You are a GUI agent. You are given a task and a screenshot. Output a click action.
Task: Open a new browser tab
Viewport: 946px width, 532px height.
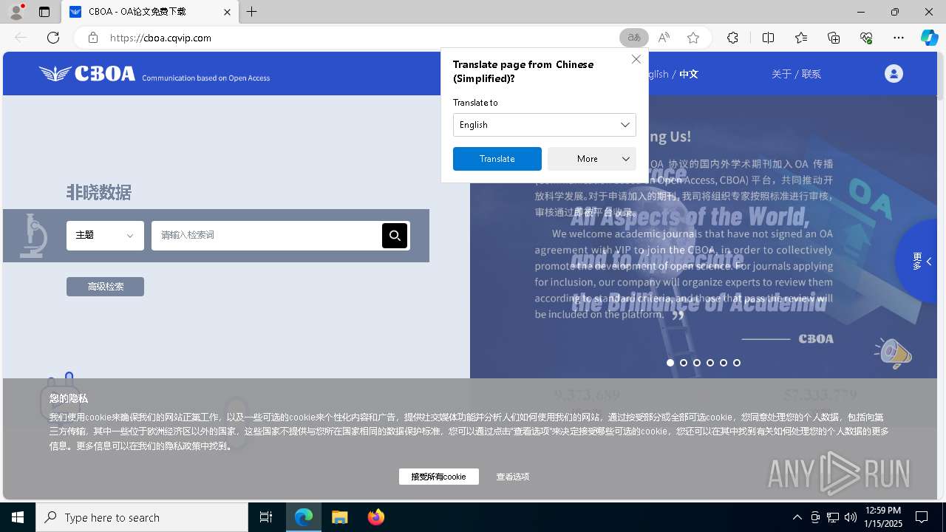252,12
